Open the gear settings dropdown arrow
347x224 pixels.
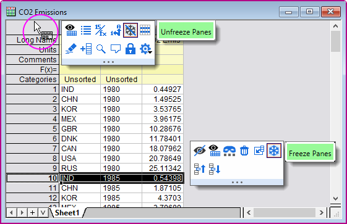[x=150, y=52]
